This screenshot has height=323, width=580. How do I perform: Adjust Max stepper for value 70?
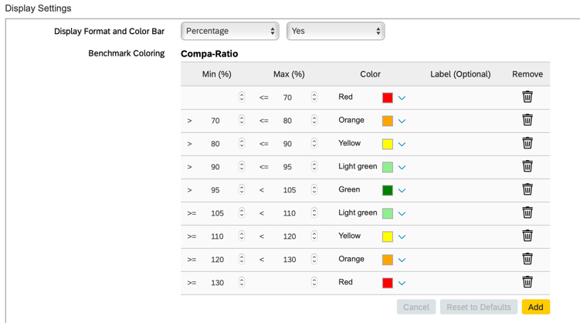pos(314,97)
